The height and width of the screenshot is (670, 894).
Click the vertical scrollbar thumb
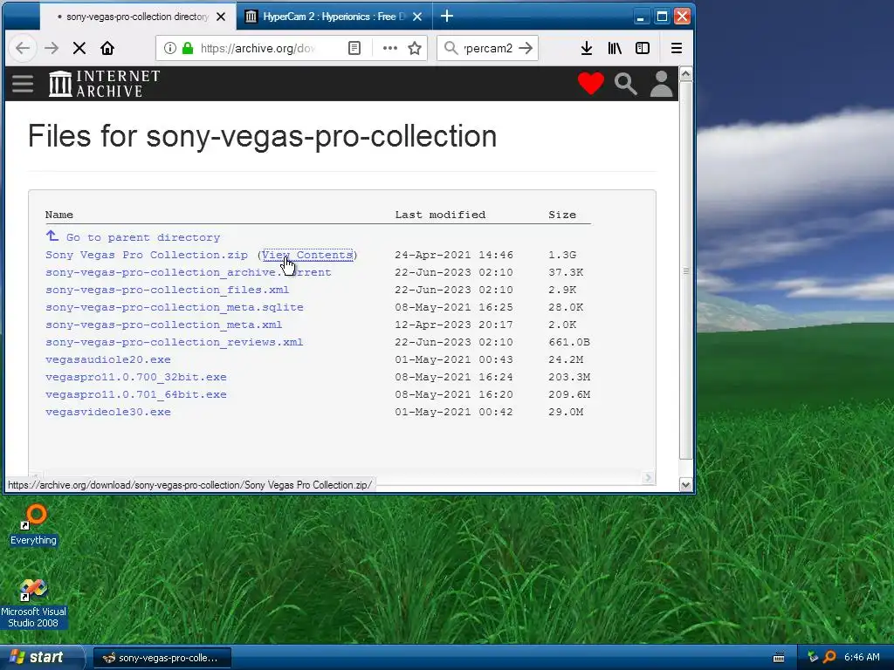(686, 270)
